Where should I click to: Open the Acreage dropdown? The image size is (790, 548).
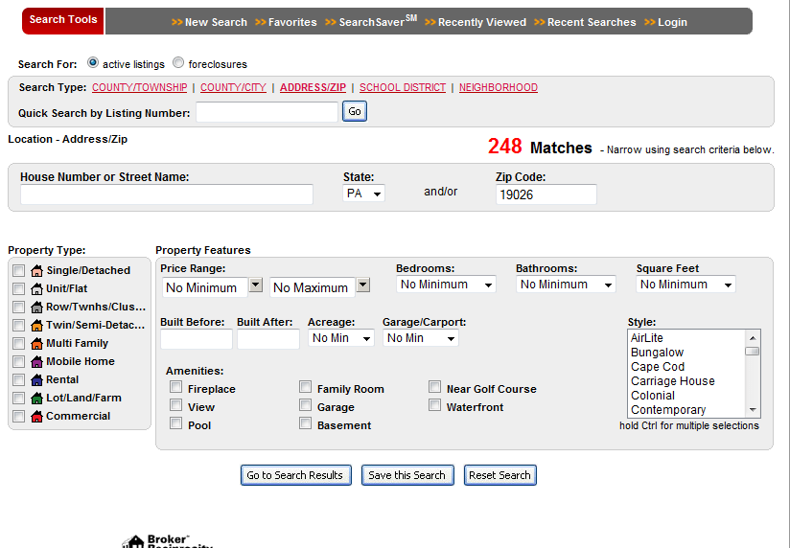(341, 338)
